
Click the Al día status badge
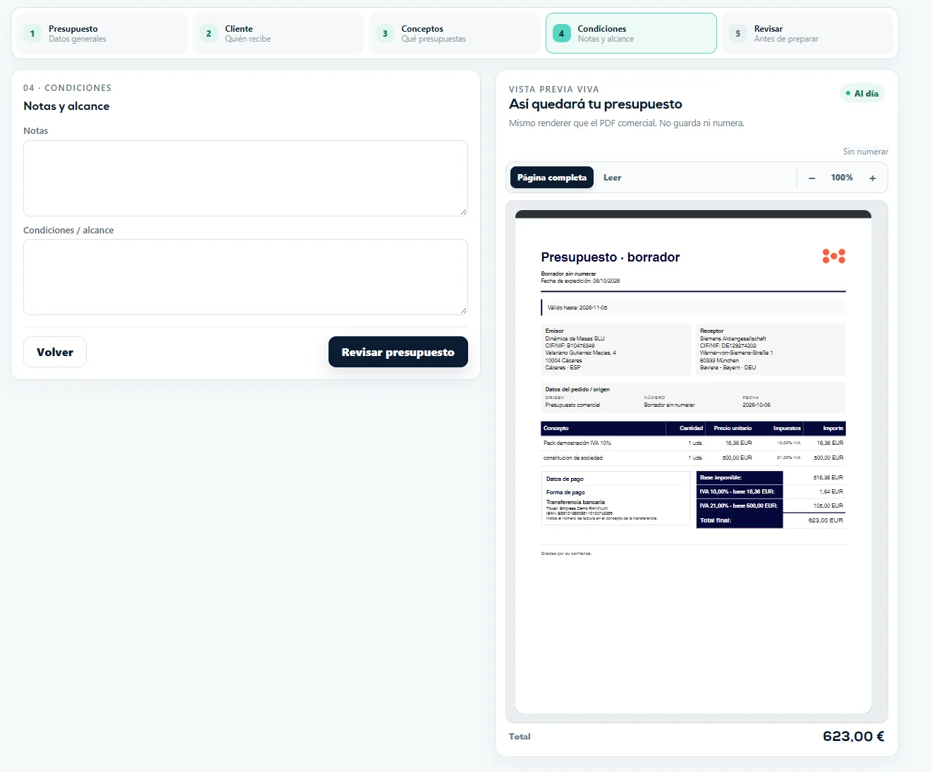pyautogui.click(x=862, y=93)
